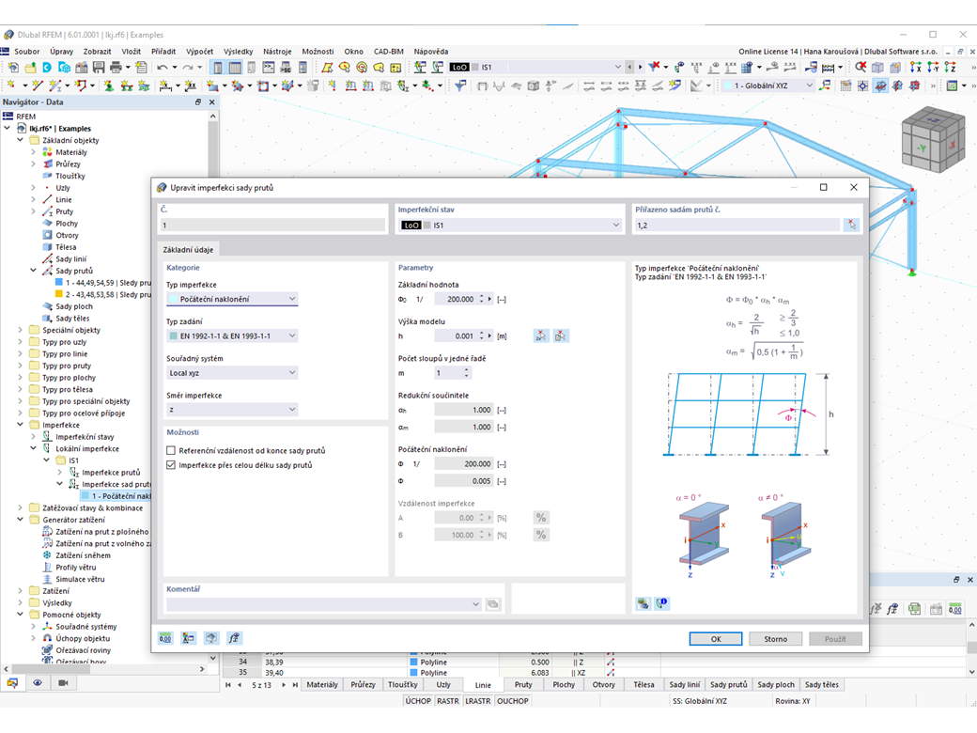This screenshot has width=977, height=733.
Task: Click the save icon in main toolbar
Action: click(x=99, y=68)
